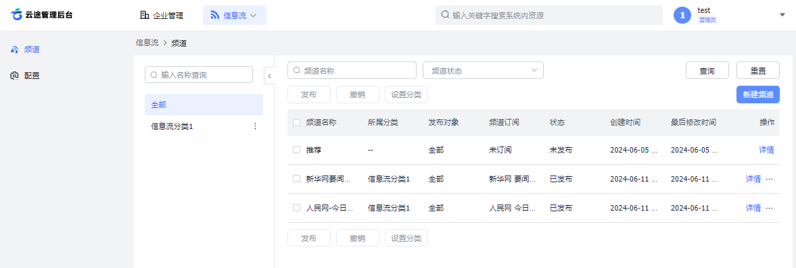The width and height of the screenshot is (796, 268).
Task: Click the bottom 发布 button
Action: click(x=308, y=238)
